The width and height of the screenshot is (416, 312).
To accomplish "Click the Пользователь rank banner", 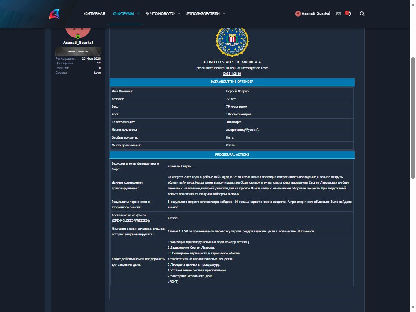I will [x=78, y=52].
